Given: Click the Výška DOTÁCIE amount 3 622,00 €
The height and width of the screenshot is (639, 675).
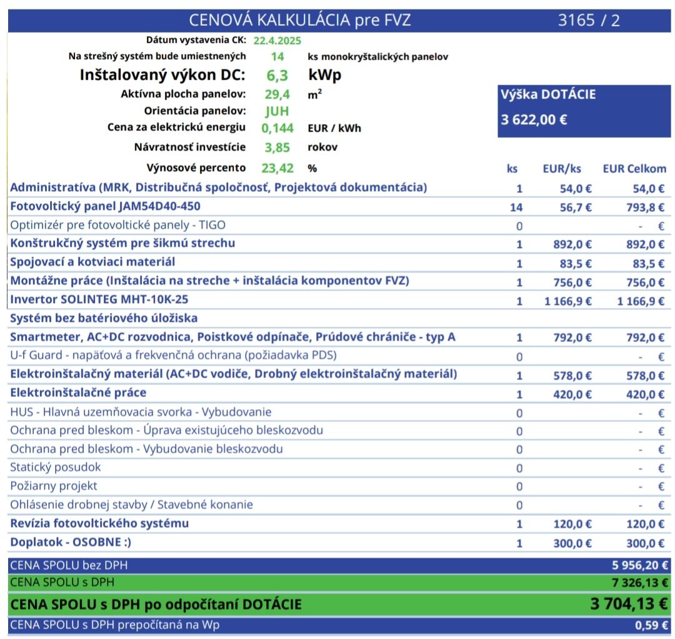Looking at the screenshot, I should [534, 119].
